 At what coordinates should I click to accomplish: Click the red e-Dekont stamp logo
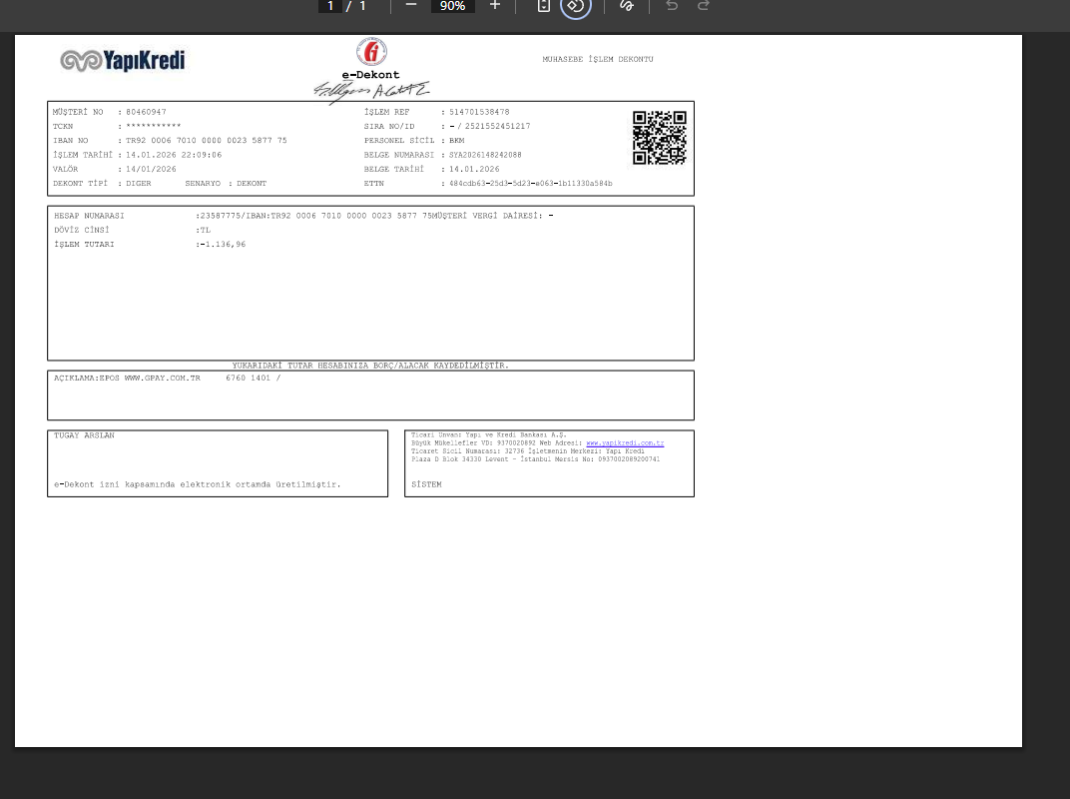pos(372,52)
